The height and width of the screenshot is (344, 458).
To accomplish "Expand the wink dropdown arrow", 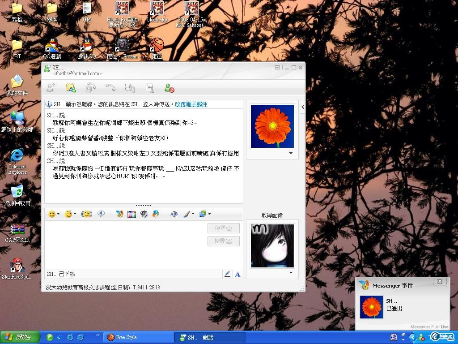I will (75, 214).
